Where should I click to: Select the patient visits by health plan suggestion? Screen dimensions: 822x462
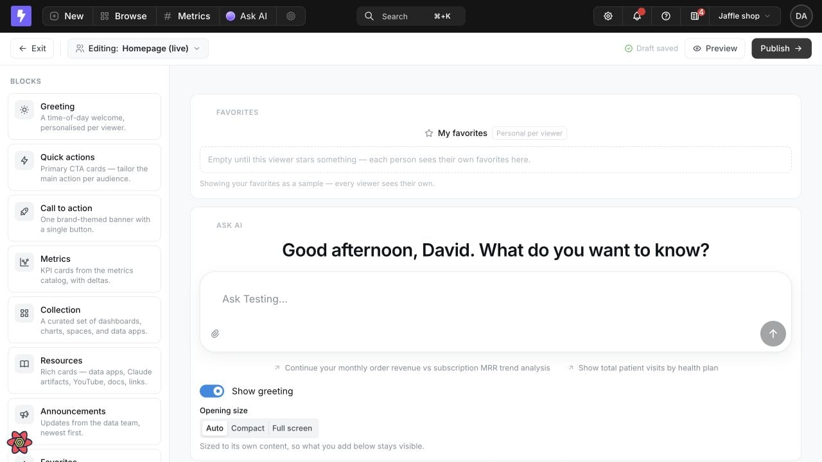(643, 368)
